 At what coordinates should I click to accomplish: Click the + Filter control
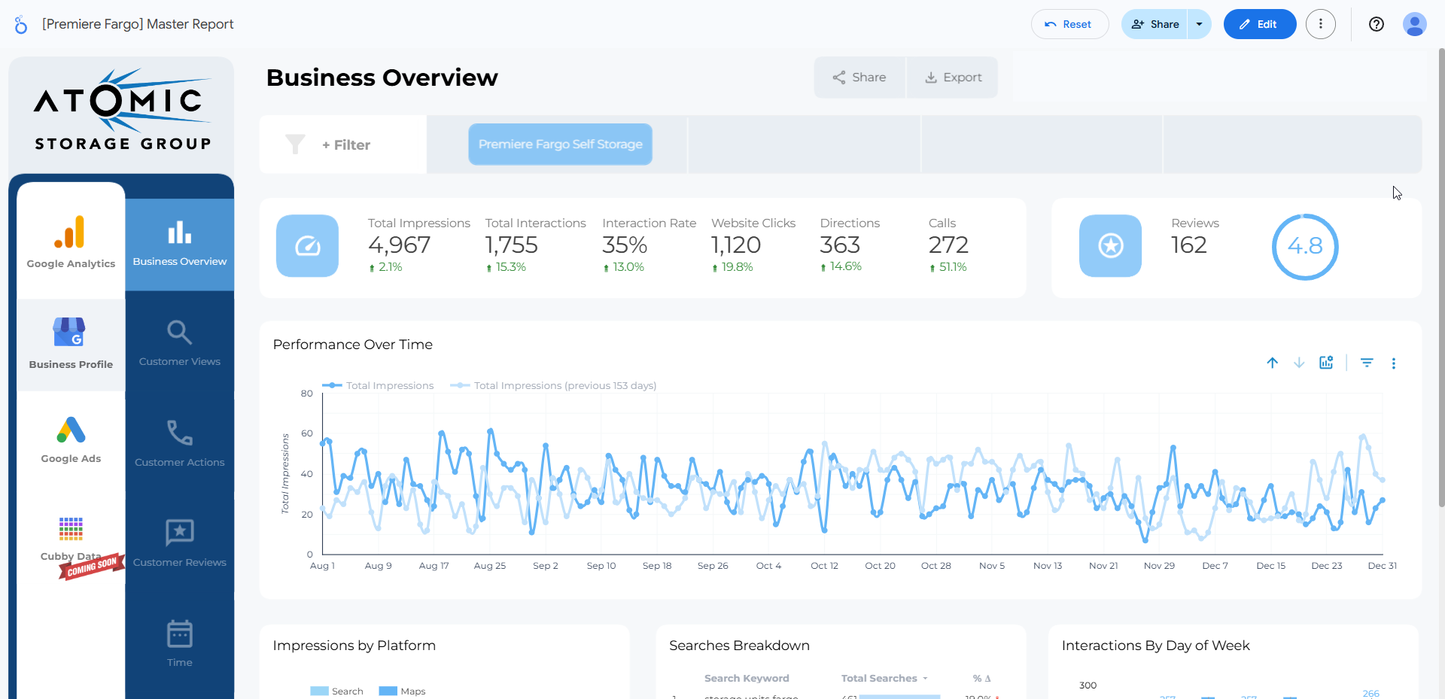click(345, 144)
